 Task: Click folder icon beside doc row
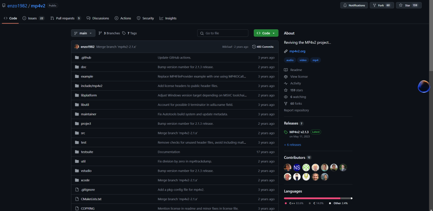(77, 67)
